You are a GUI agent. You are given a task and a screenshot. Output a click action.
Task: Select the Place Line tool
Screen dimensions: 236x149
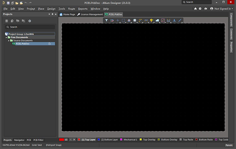180,20
